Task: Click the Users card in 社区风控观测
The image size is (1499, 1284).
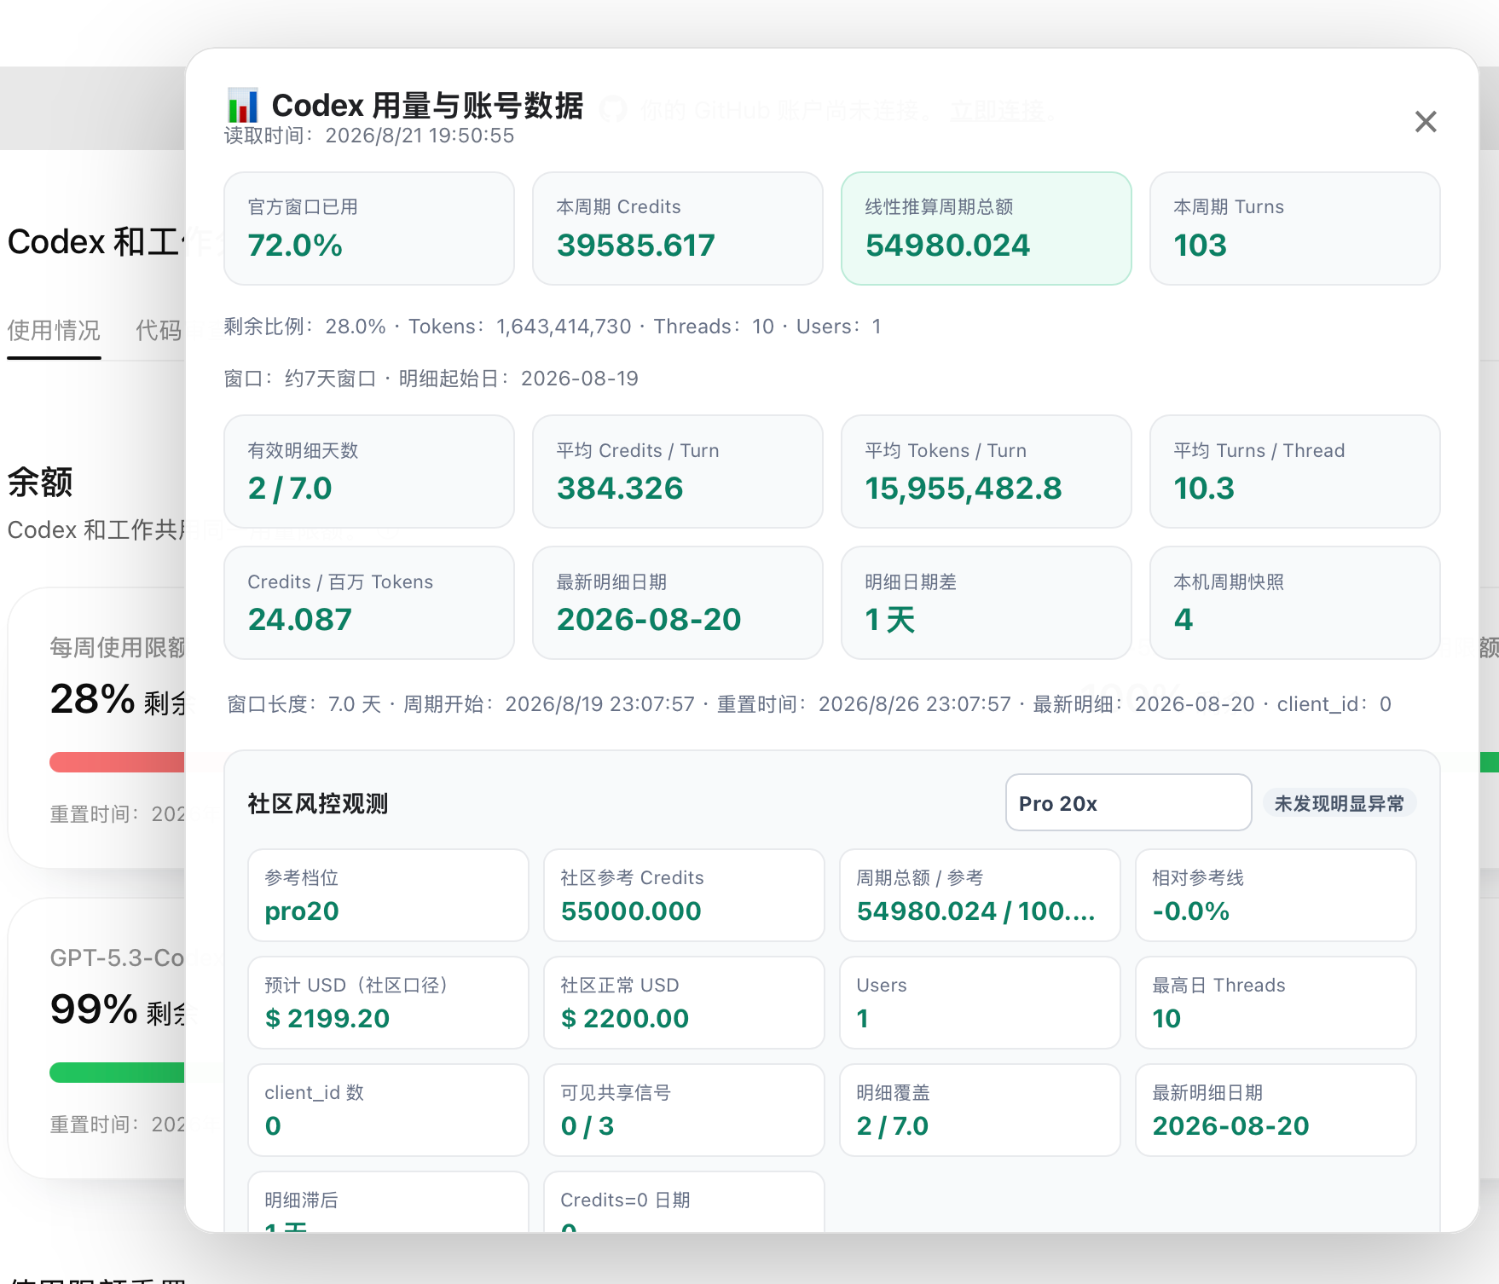Action: [980, 1003]
